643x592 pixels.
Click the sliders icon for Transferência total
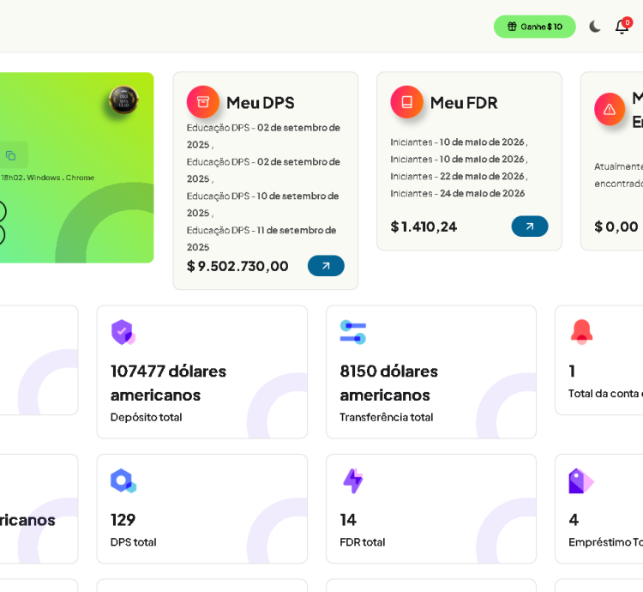353,332
